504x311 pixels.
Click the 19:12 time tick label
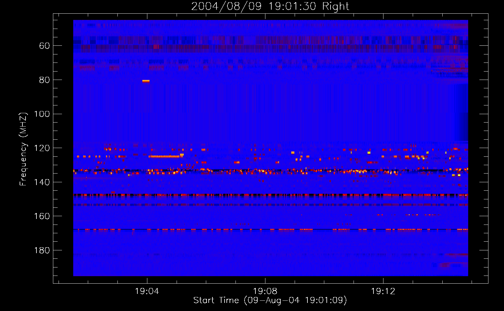point(383,291)
